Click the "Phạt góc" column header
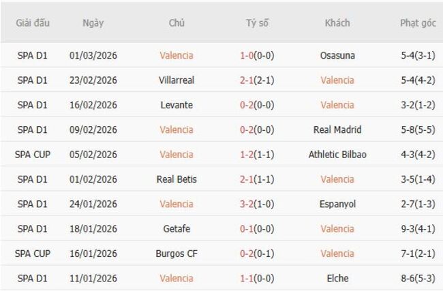The image size is (443, 291). [x=418, y=22]
